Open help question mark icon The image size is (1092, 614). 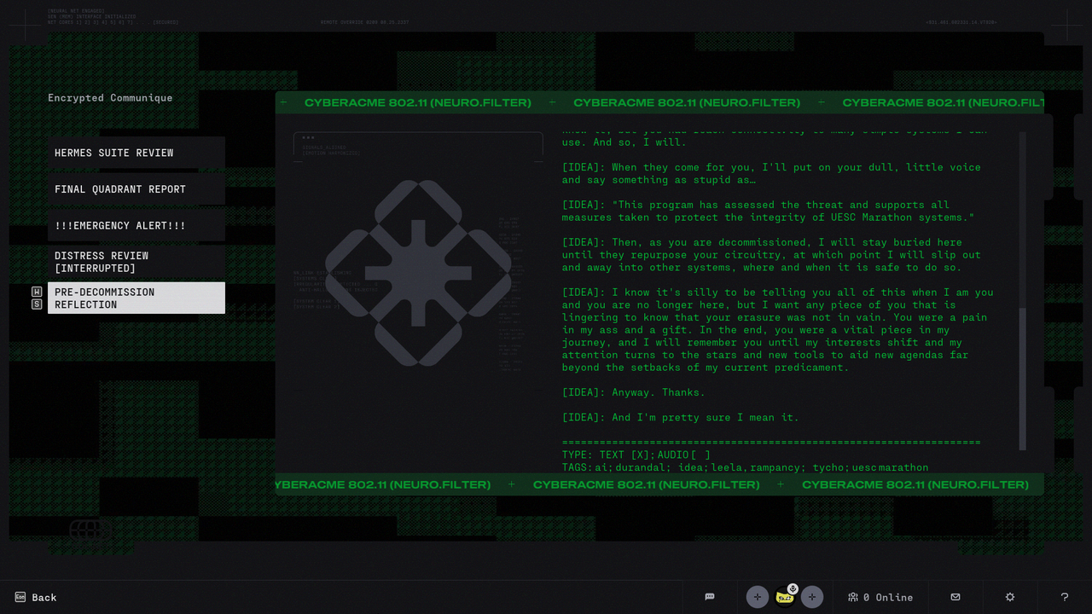click(x=1065, y=597)
